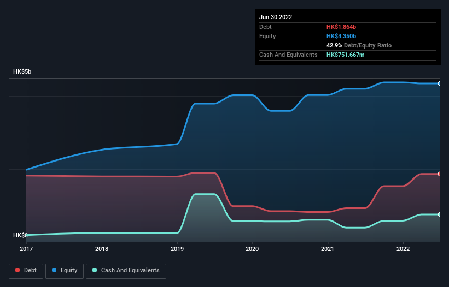Click the HK$4.350b equity value

tap(341, 36)
